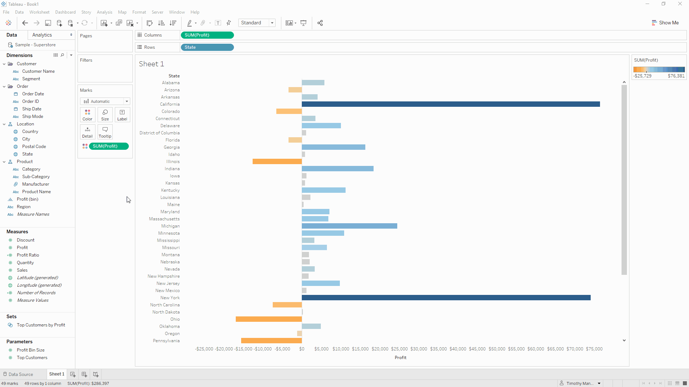Toggle Fix axes pin button
689x387 pixels.
point(229,23)
